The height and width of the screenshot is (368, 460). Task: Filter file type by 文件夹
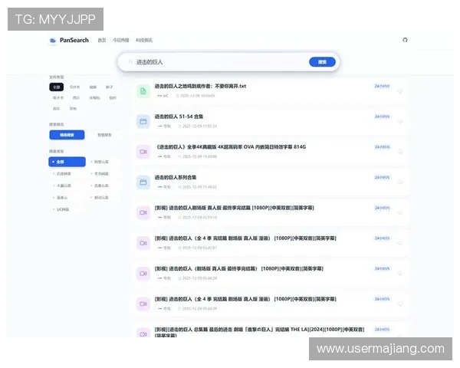tap(74, 87)
